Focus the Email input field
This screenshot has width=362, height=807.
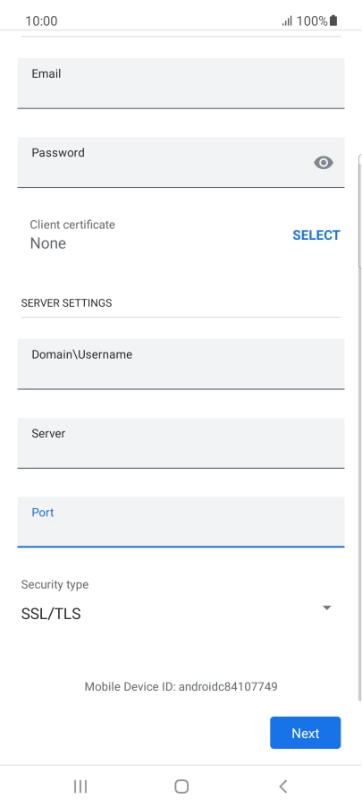pyautogui.click(x=181, y=83)
